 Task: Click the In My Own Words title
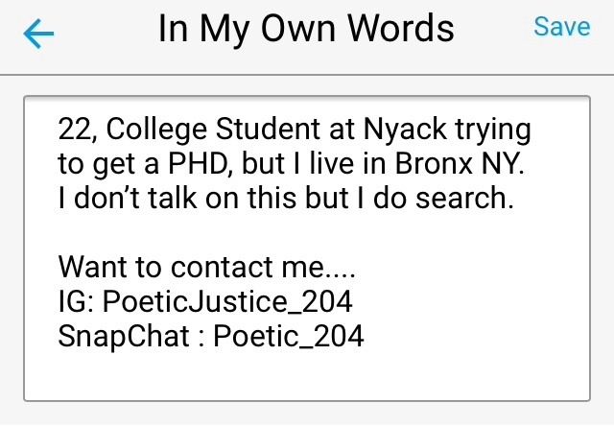point(306,28)
